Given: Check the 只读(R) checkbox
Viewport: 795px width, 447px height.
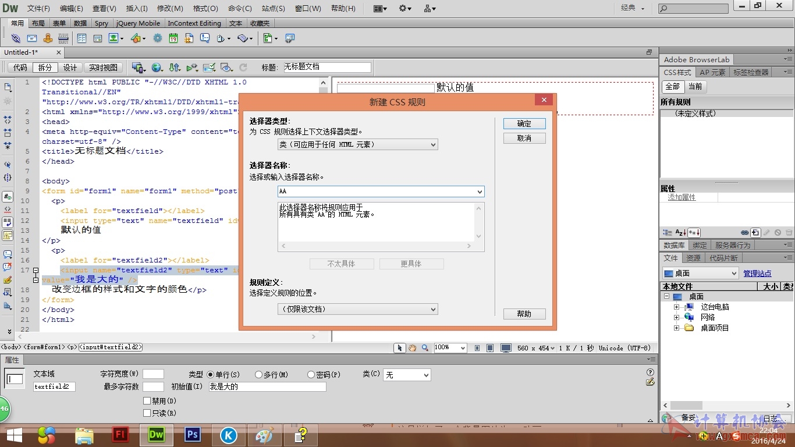Looking at the screenshot, I should click(x=147, y=413).
